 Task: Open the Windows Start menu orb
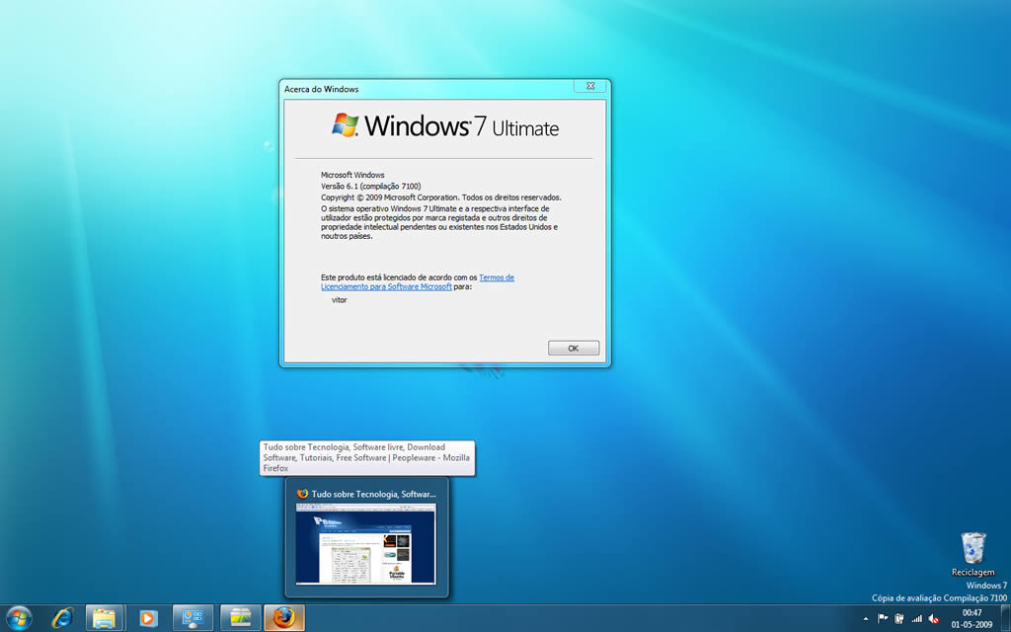click(19, 618)
